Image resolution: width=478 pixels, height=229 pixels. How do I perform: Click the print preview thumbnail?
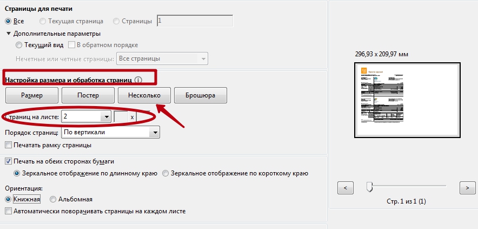[406, 100]
